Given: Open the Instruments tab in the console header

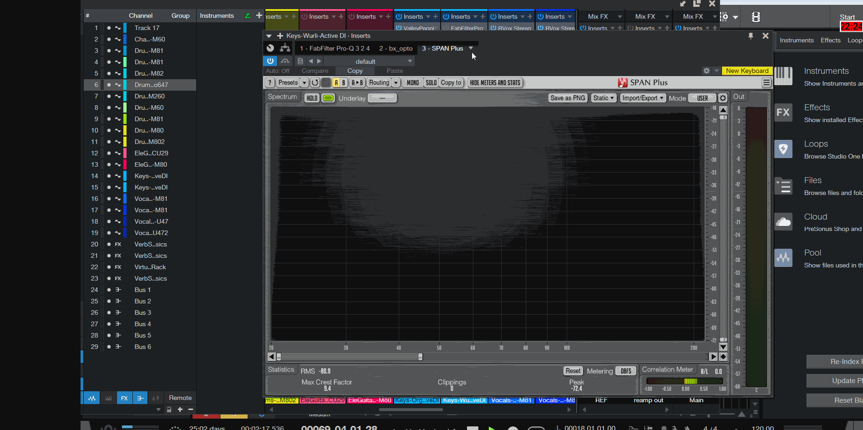Looking at the screenshot, I should click(x=217, y=15).
